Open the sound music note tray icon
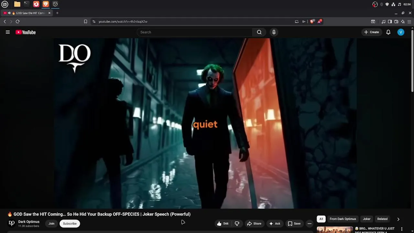Viewport: 414px width, 233px height. tap(399, 4)
